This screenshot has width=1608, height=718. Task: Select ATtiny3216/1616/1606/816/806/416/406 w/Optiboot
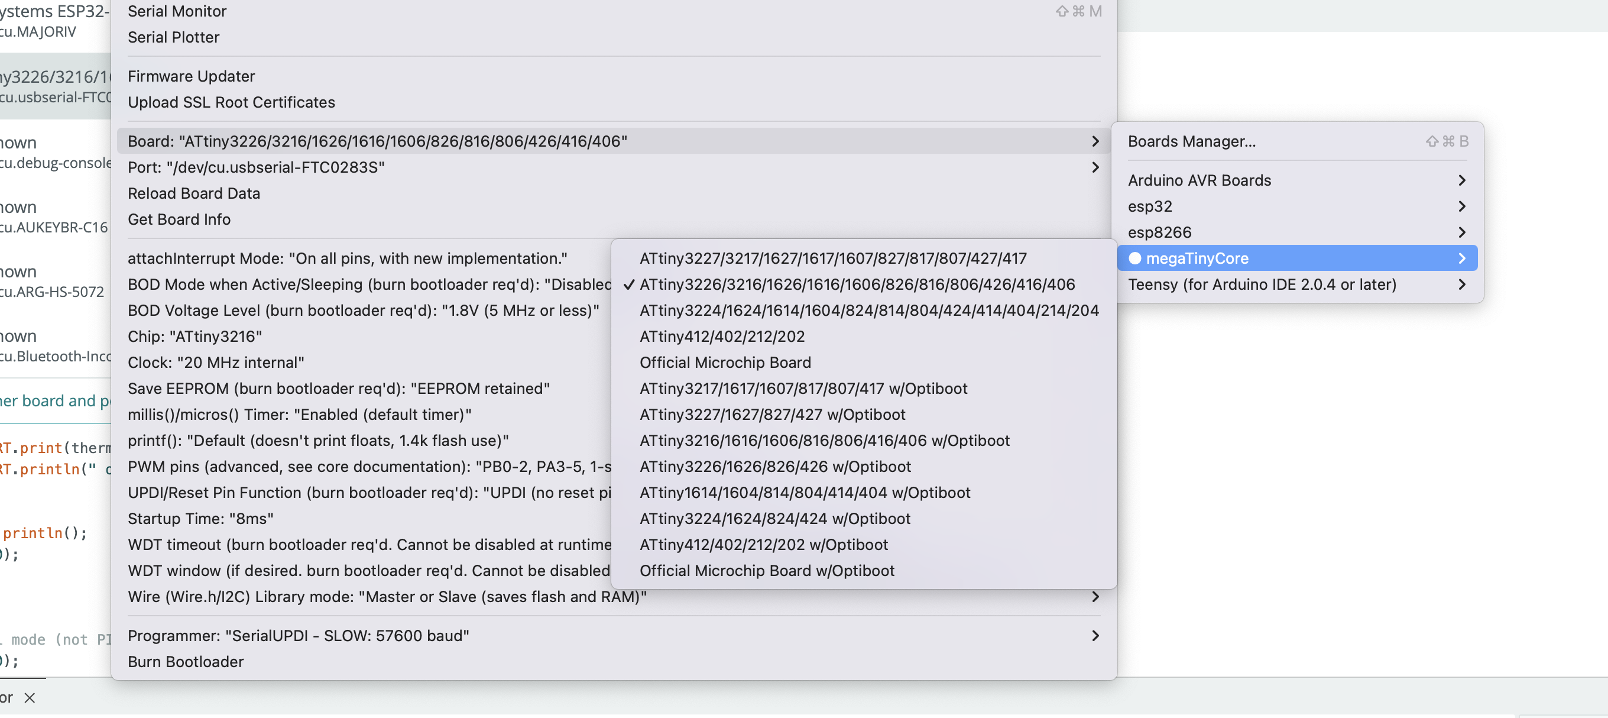coord(864,441)
